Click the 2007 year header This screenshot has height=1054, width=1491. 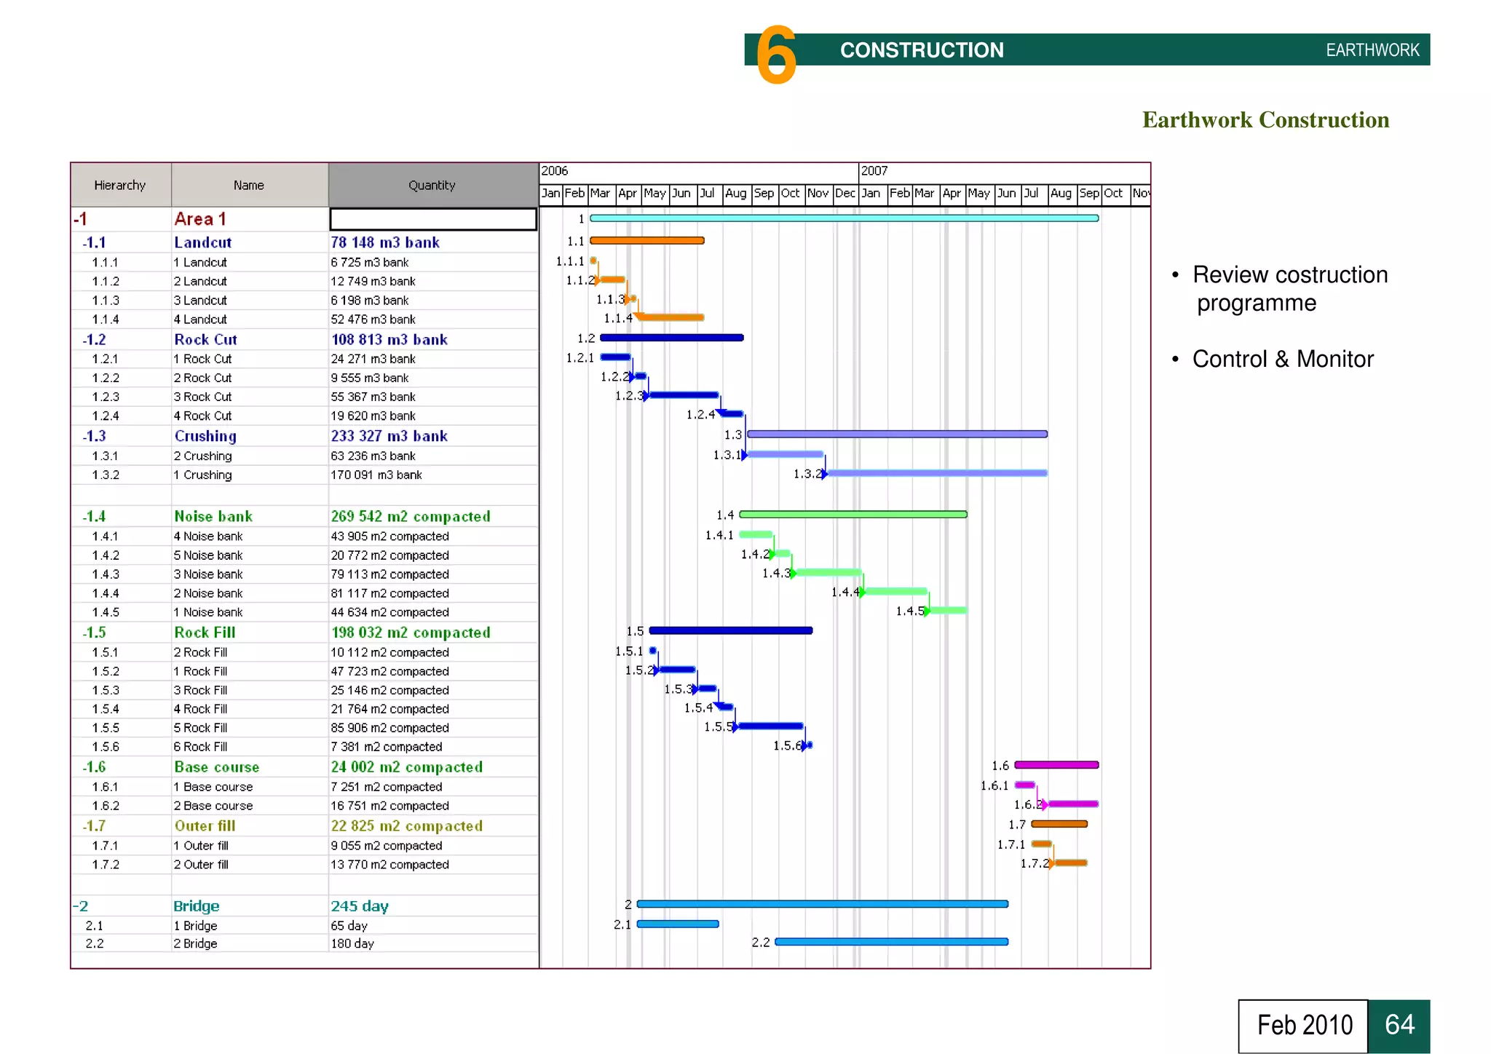(x=874, y=171)
